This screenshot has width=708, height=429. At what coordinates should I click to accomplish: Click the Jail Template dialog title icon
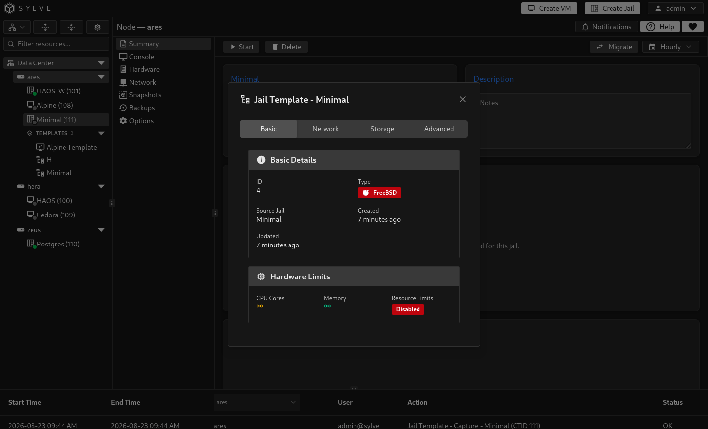point(245,100)
